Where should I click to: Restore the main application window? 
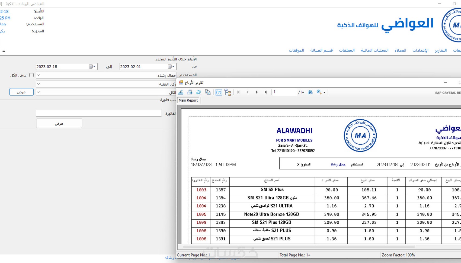[x=454, y=4]
